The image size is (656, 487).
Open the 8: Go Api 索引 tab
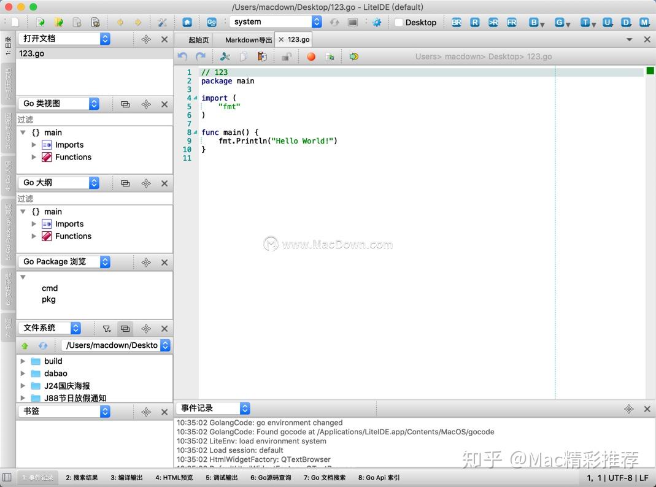379,477
